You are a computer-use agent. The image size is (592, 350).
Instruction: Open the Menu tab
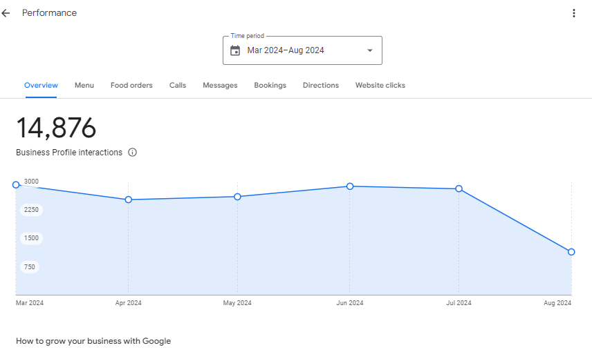tap(84, 86)
